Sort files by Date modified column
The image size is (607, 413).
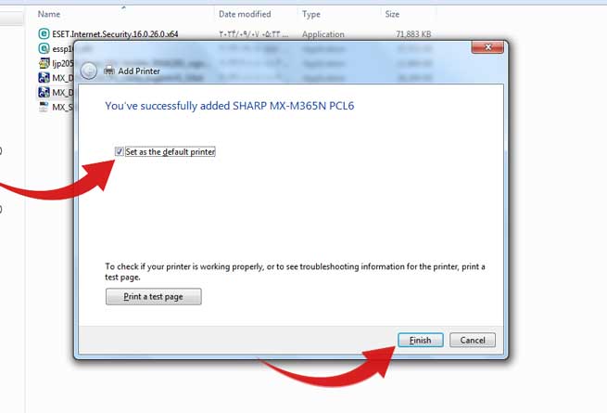tap(245, 14)
